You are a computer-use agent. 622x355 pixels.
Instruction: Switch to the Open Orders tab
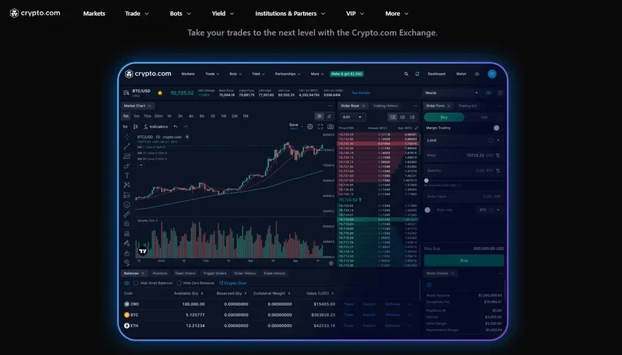185,274
